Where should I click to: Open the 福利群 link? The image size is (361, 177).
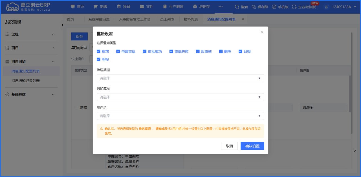pyautogui.click(x=259, y=7)
